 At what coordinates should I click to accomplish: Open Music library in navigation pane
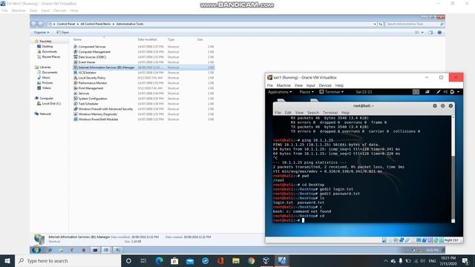[46, 77]
